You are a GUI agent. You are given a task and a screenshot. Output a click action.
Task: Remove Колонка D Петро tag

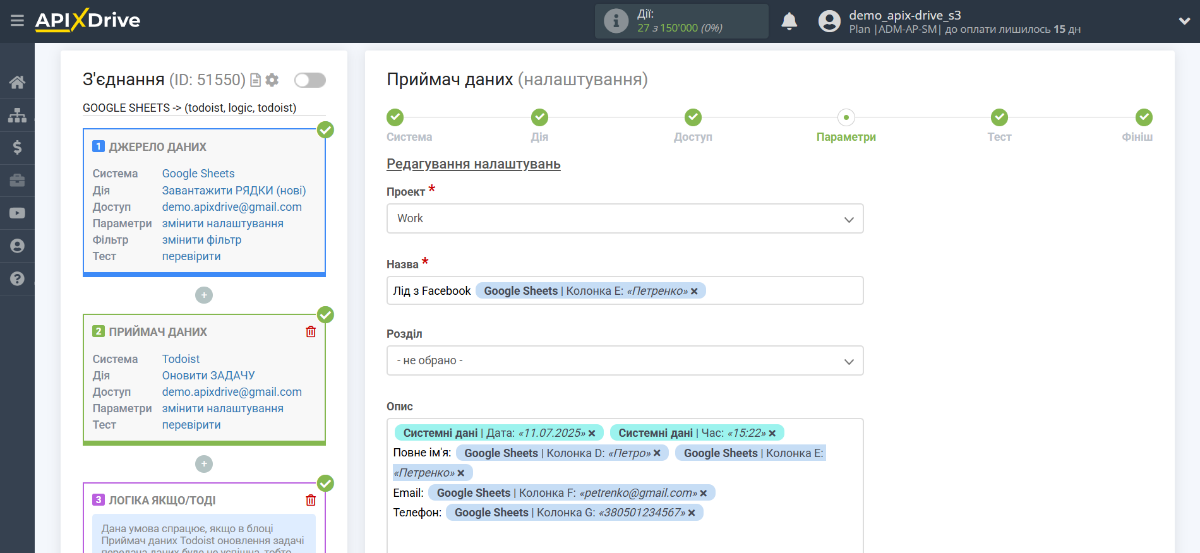point(657,453)
